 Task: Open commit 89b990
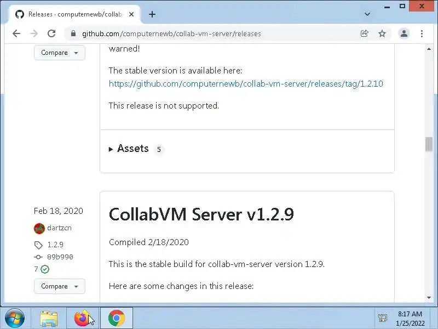60,257
